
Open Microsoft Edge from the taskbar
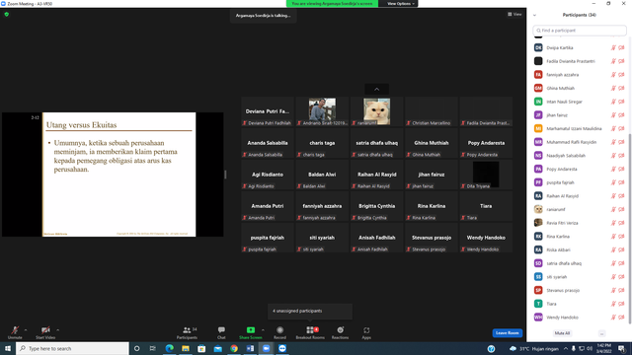pyautogui.click(x=169, y=348)
